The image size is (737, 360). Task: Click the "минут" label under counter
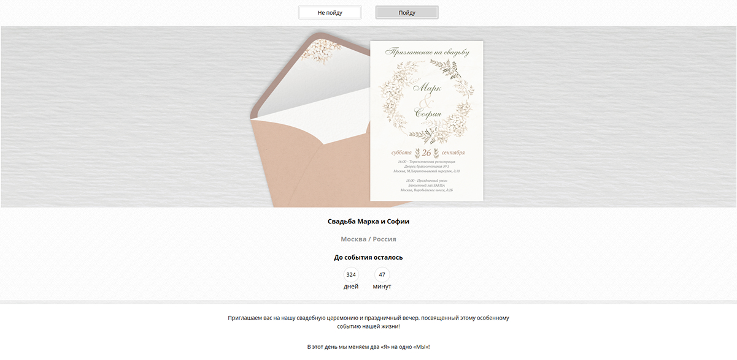tap(382, 287)
